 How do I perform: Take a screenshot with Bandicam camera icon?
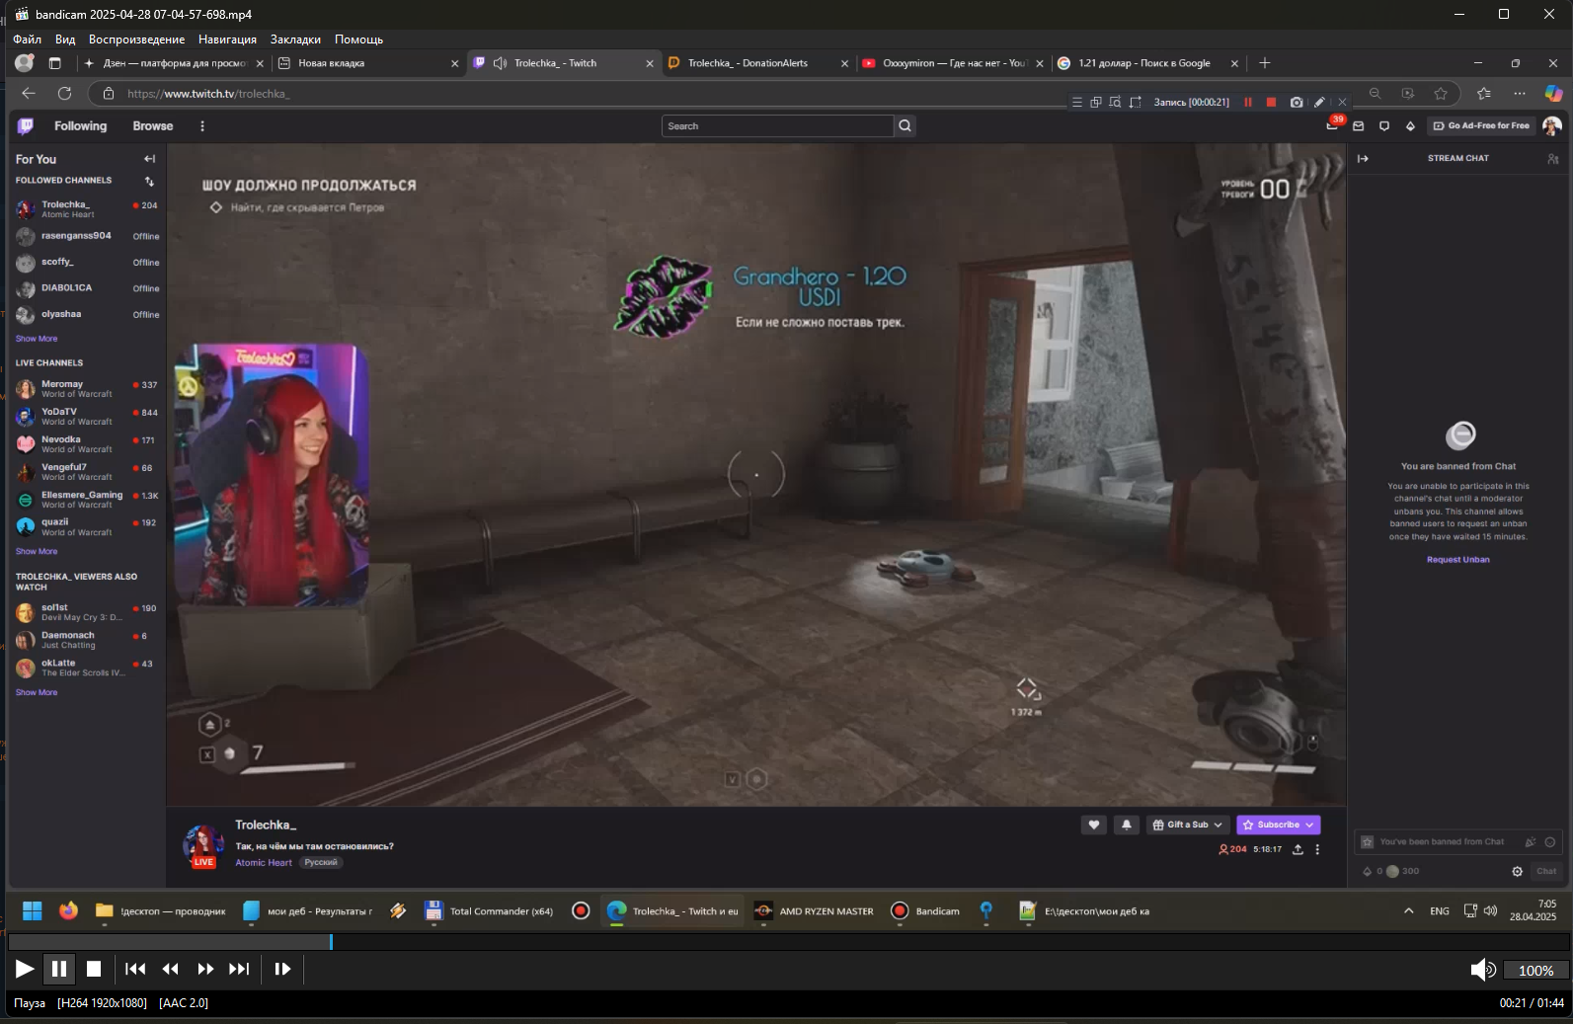click(1297, 102)
